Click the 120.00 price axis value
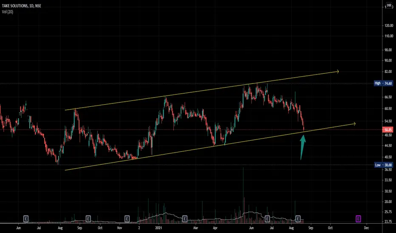The width and height of the screenshot is (396, 233). (389, 25)
